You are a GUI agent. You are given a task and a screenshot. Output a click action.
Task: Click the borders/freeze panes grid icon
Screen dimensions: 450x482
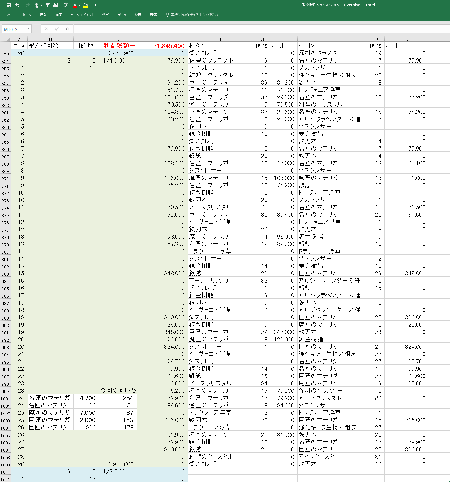(x=55, y=5)
